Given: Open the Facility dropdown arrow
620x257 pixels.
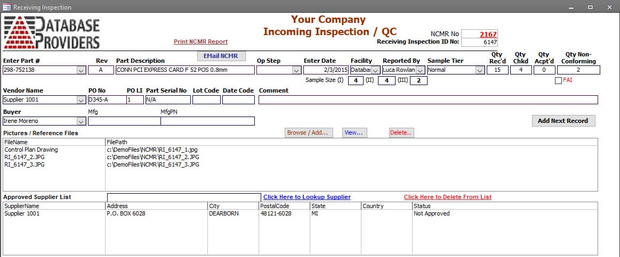Looking at the screenshot, I should click(x=376, y=70).
